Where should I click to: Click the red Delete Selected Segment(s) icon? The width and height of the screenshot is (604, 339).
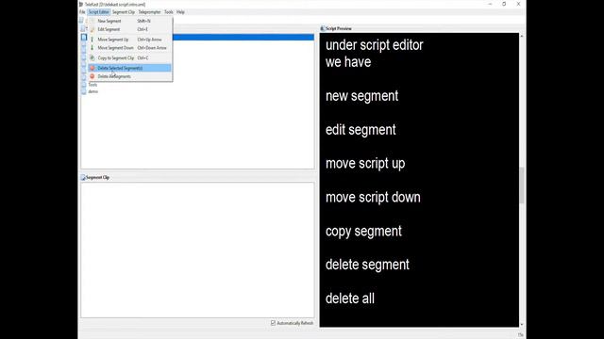92,68
